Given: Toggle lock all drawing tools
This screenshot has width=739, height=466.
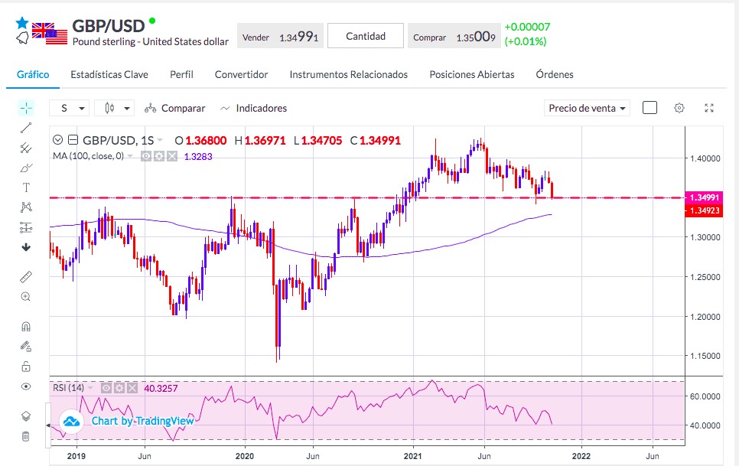Looking at the screenshot, I should point(26,366).
